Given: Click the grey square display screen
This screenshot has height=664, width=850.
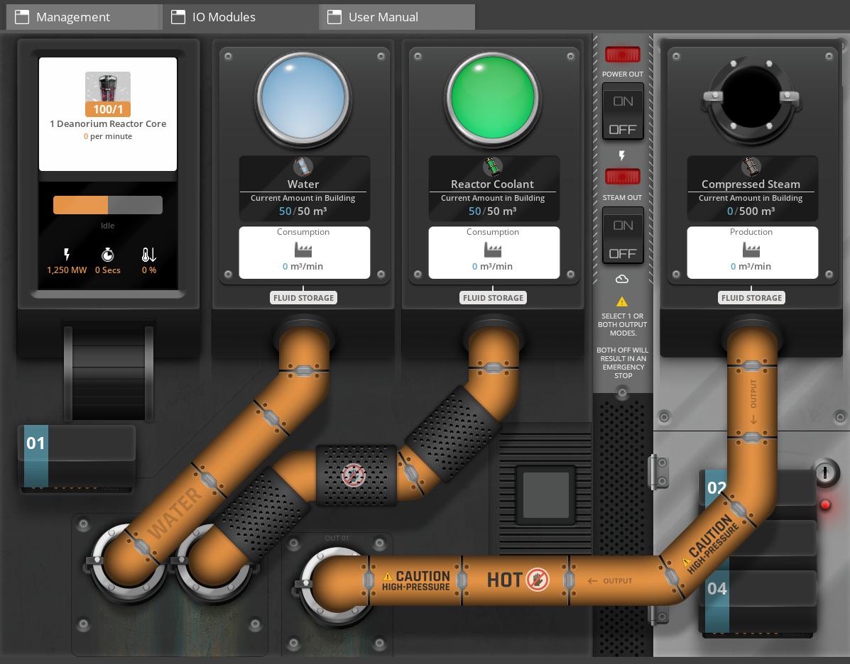Looking at the screenshot, I should coord(545,495).
